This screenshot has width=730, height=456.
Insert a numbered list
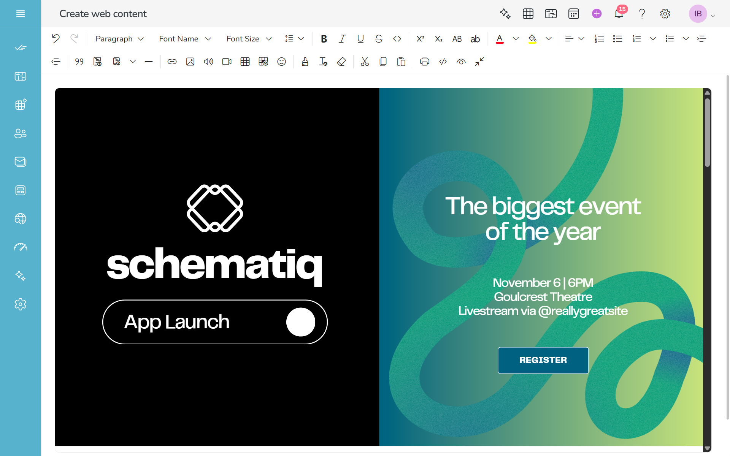(x=599, y=39)
